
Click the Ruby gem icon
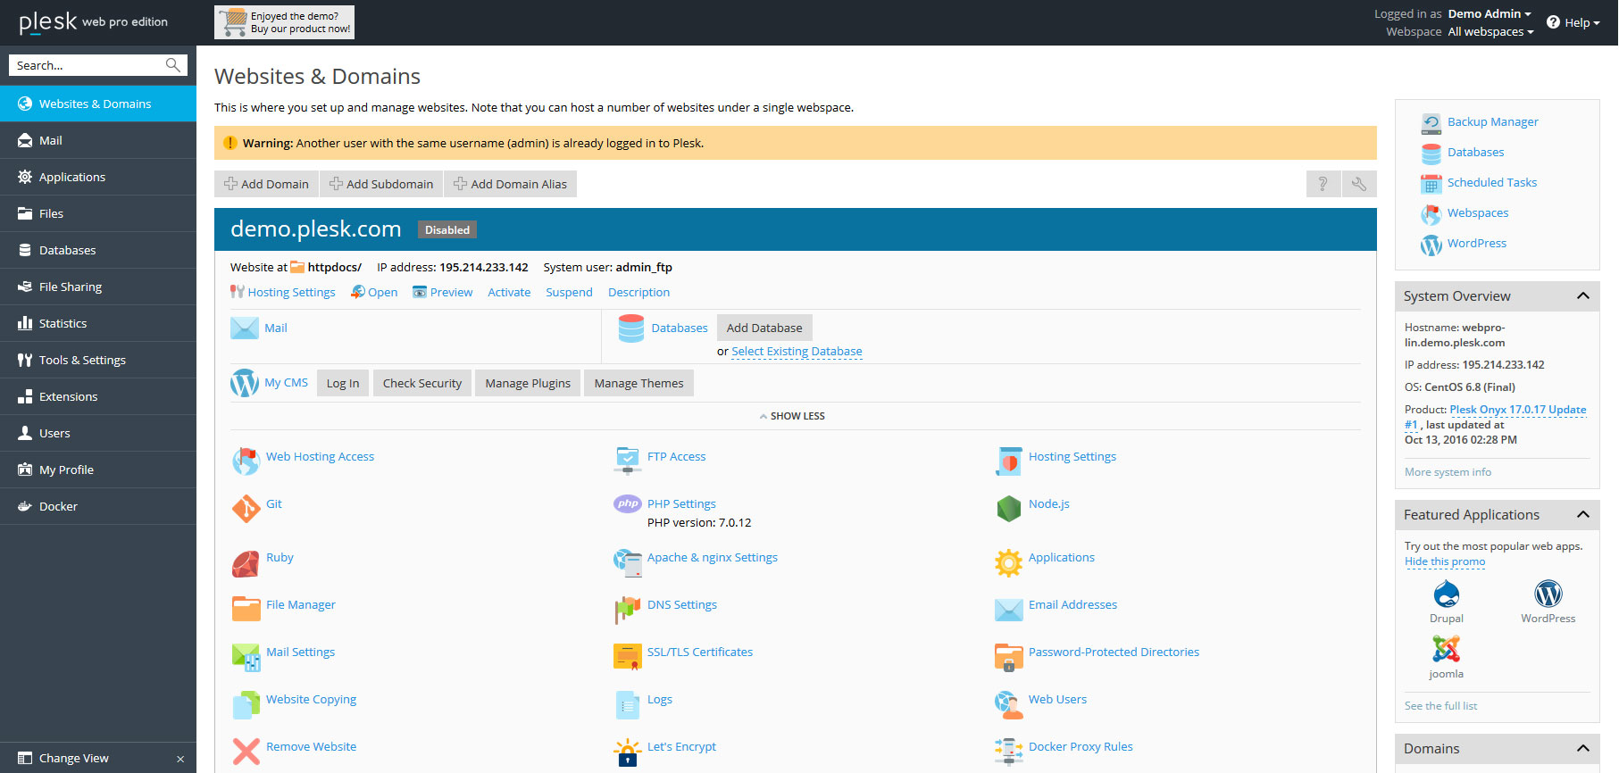(246, 563)
